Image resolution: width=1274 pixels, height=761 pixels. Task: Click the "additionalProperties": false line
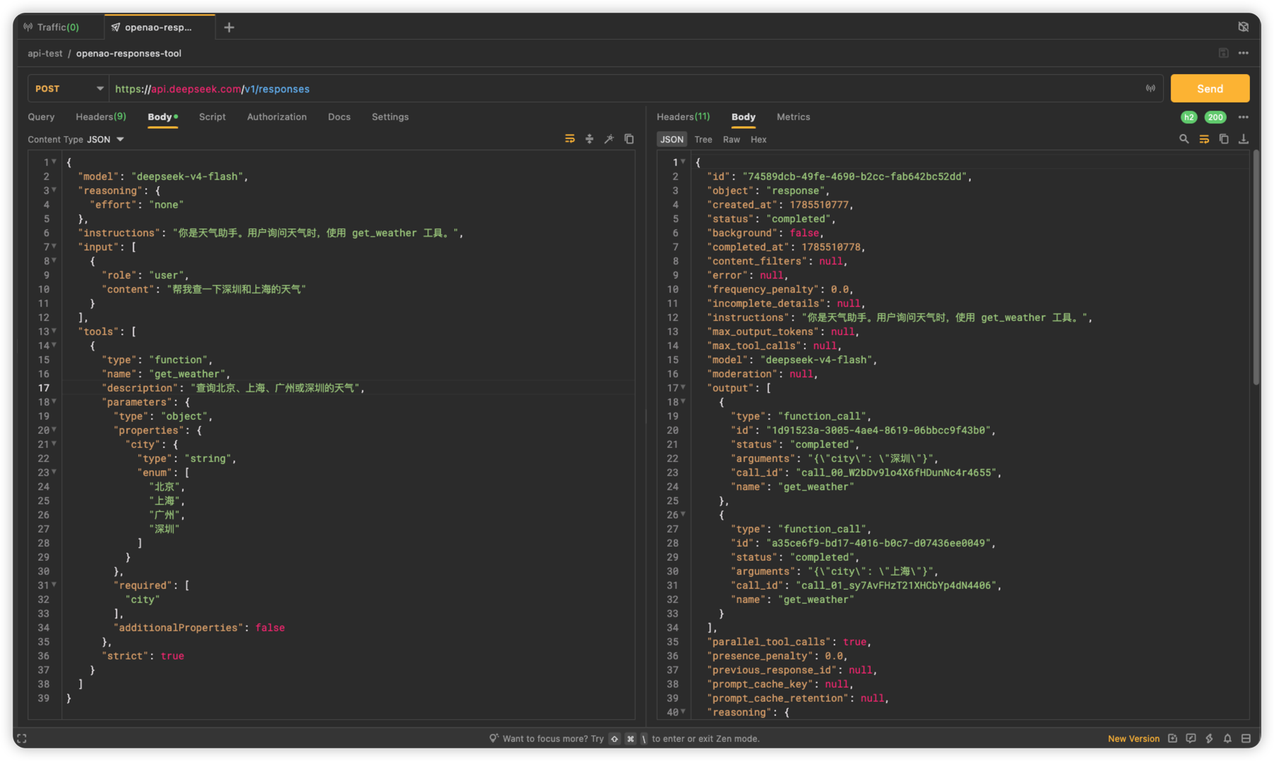tap(199, 628)
